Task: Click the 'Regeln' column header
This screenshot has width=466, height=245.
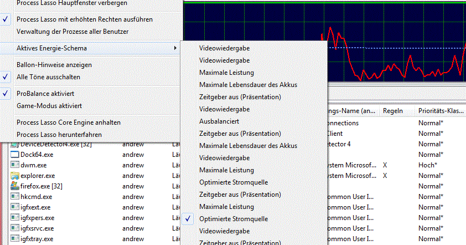Action: point(397,111)
